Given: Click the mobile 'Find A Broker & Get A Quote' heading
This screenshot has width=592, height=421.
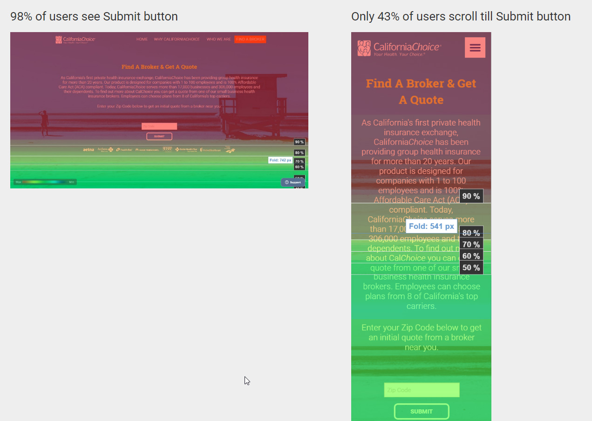Looking at the screenshot, I should pos(421,92).
